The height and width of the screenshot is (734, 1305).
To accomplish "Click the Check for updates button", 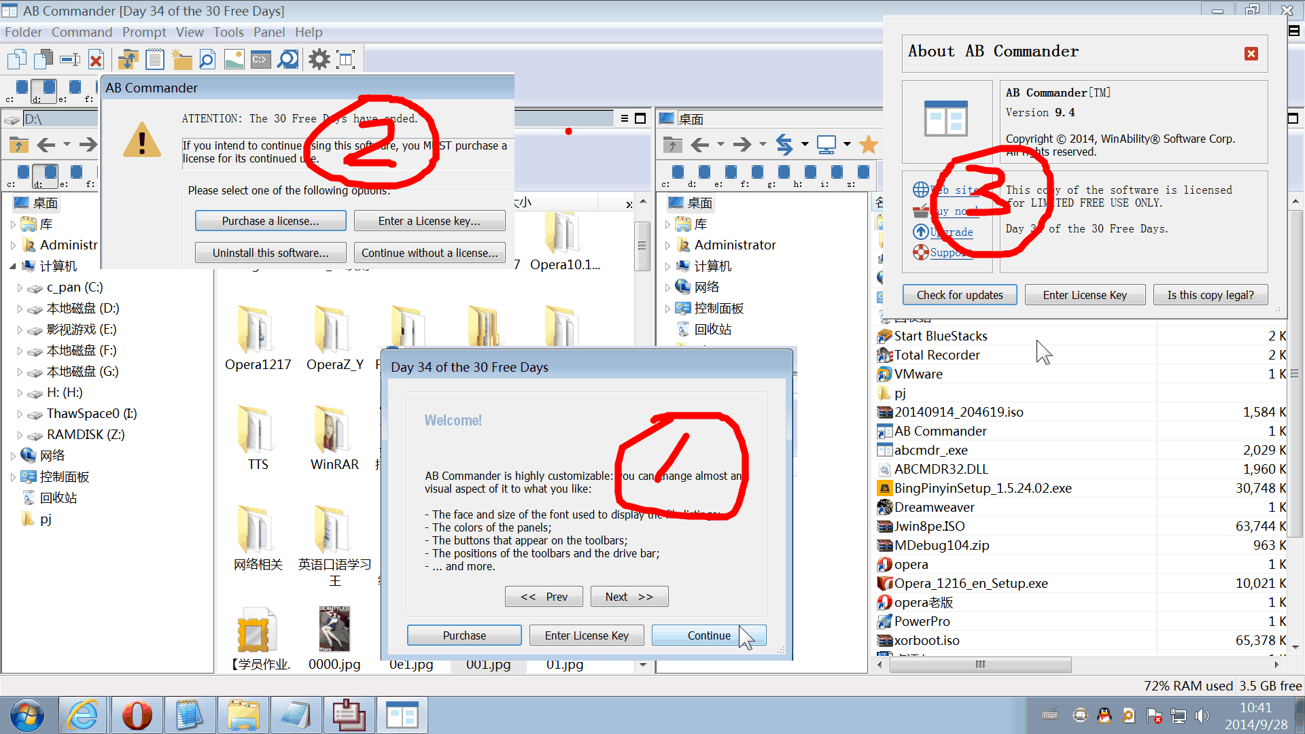I will 959,295.
